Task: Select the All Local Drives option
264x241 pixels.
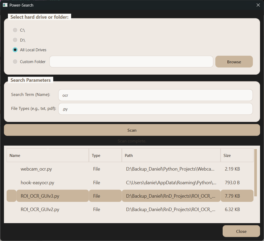Action: click(15, 50)
